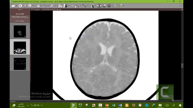Expand dropdown arrow beside link chain icon
193x108 pixels.
coord(48,6)
